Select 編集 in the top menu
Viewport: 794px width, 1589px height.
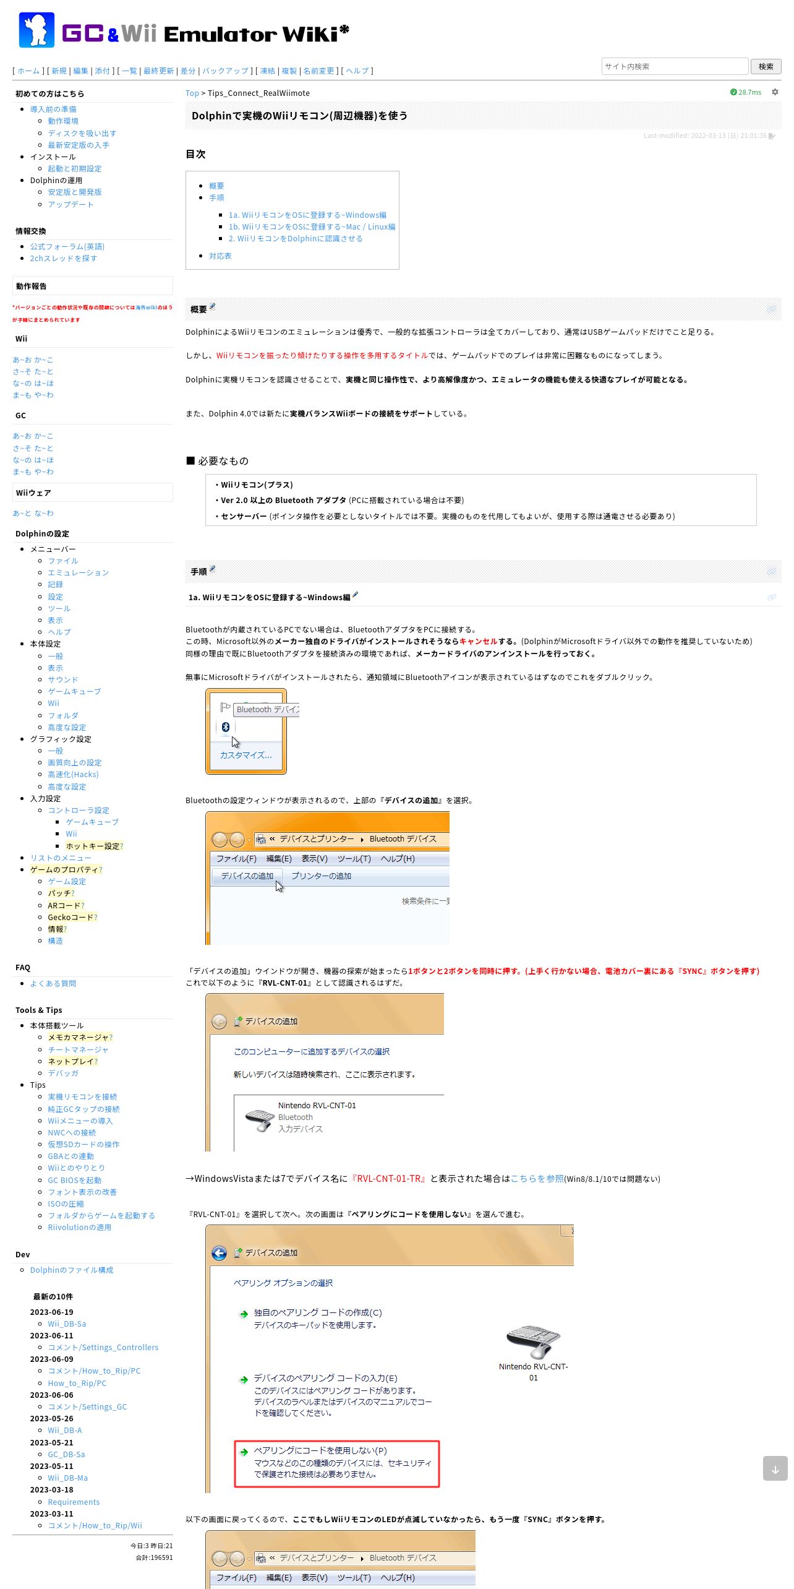click(x=80, y=71)
